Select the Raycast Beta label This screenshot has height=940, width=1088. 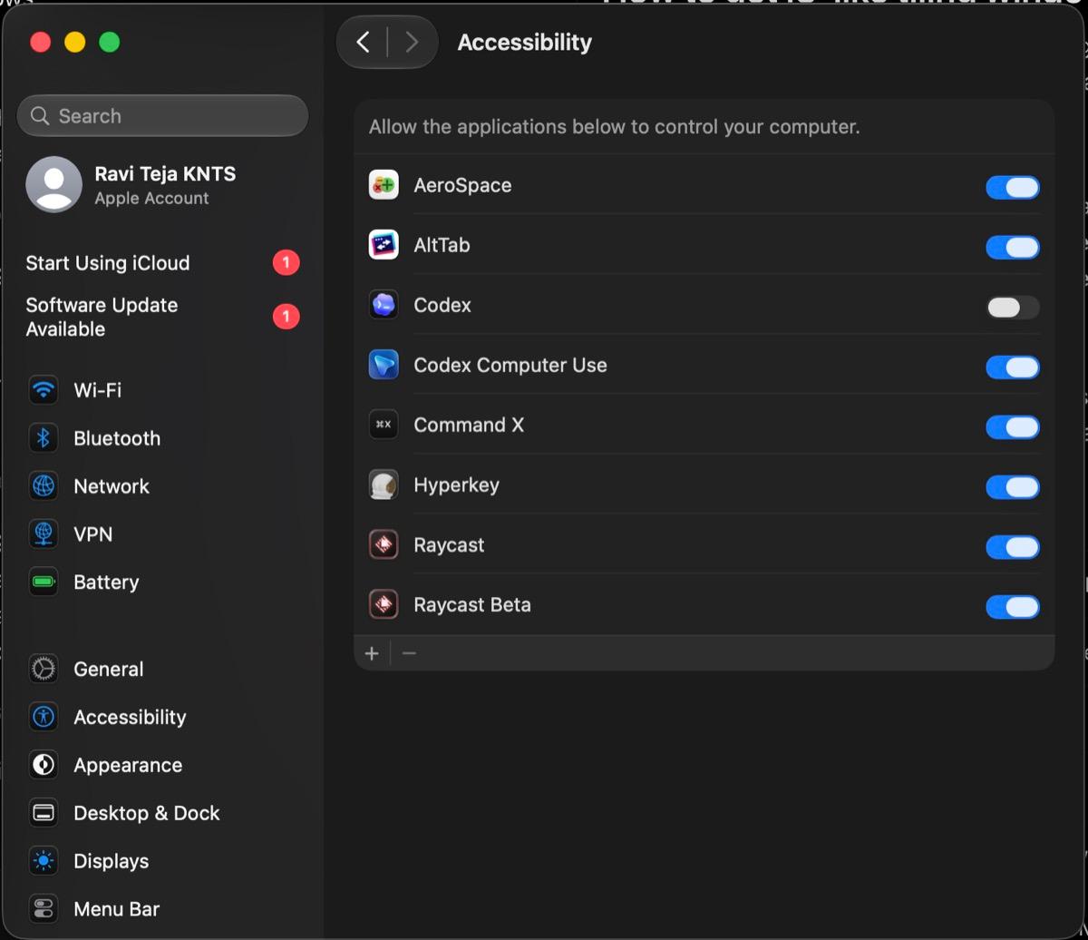pos(472,605)
